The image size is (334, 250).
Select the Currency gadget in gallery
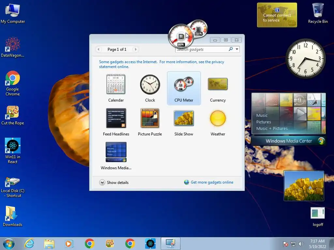pos(218,88)
